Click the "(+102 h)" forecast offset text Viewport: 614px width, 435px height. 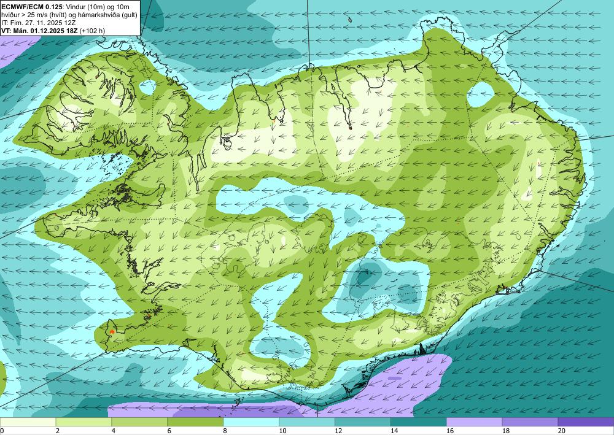(92, 31)
